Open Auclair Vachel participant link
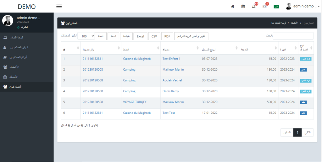 coord(172,80)
